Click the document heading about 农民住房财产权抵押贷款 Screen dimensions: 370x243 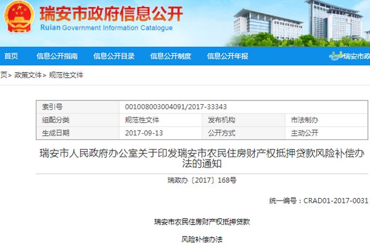coord(202,159)
